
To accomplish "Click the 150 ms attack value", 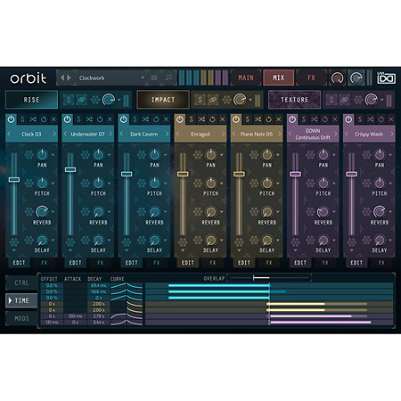I will coord(75,316).
